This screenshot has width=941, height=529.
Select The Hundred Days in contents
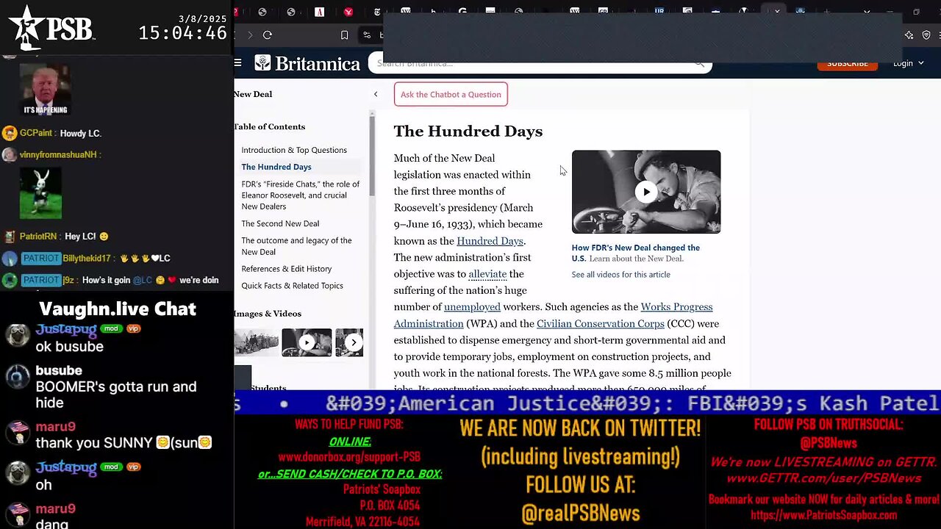pyautogui.click(x=276, y=167)
